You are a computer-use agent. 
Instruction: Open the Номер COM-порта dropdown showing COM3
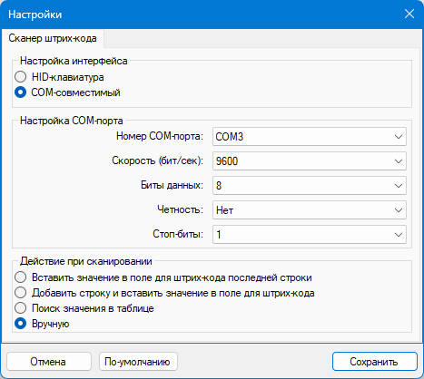310,137
